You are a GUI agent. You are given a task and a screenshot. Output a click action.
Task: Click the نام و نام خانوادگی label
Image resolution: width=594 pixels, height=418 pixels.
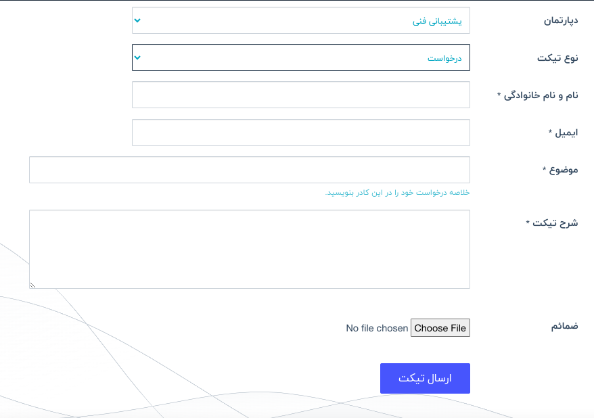[x=538, y=95]
